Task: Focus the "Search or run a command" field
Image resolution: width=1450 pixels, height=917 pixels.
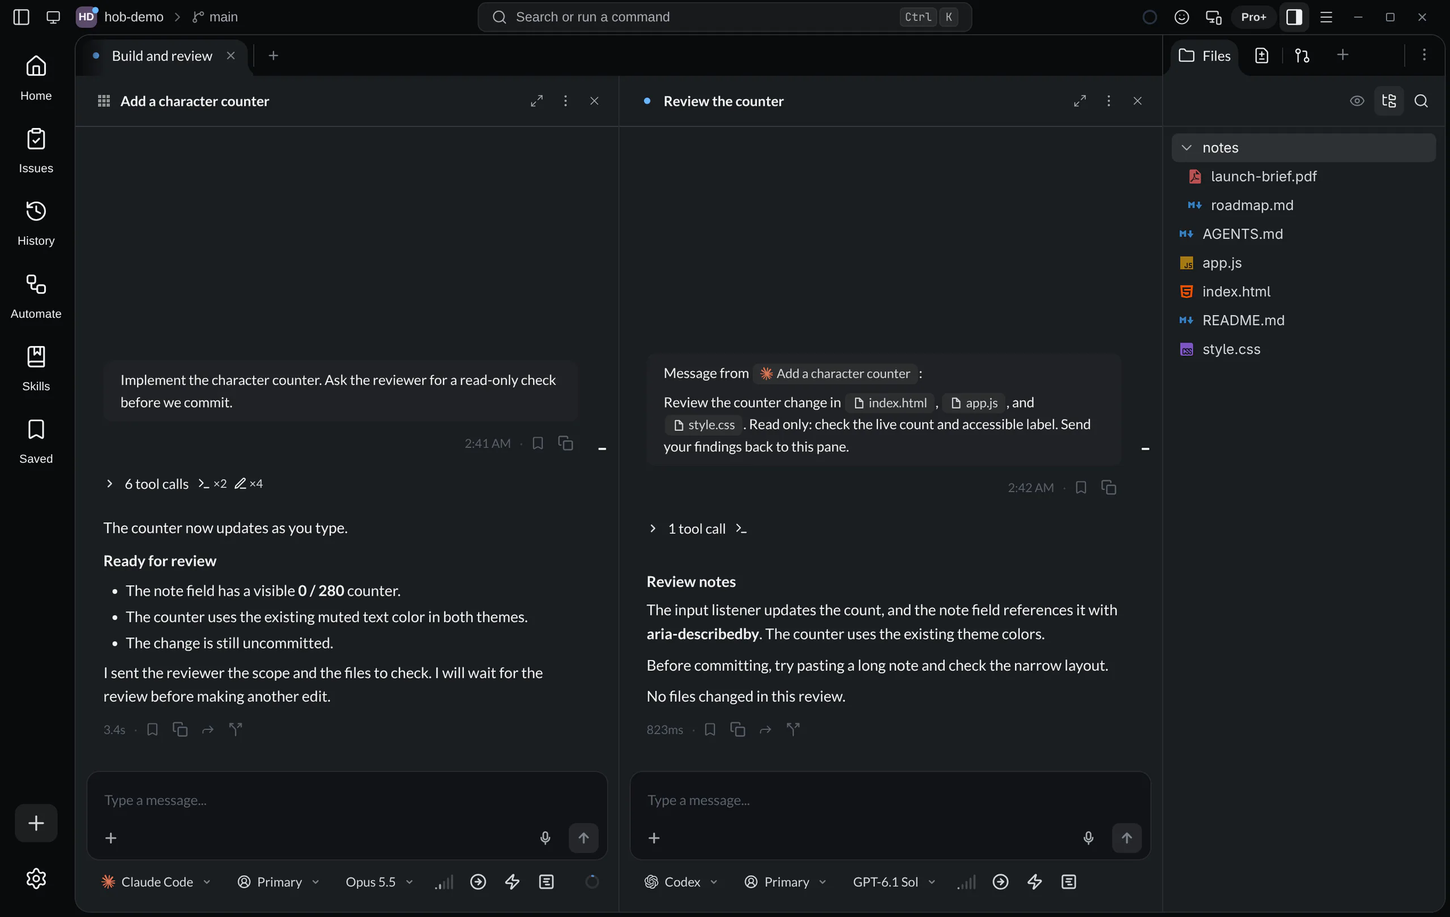Action: click(x=724, y=17)
